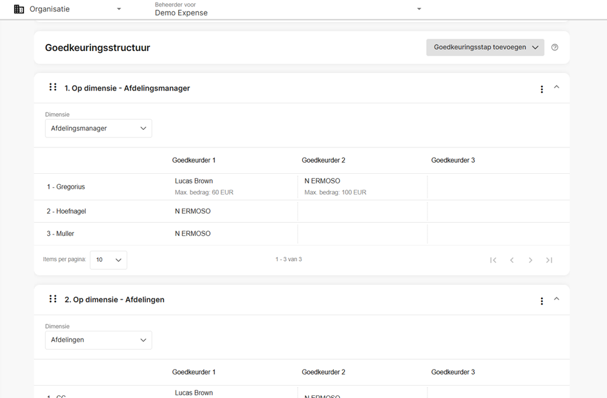Open the Dimensie dropdown showing Afdelingen
This screenshot has width=607, height=398.
[98, 340]
